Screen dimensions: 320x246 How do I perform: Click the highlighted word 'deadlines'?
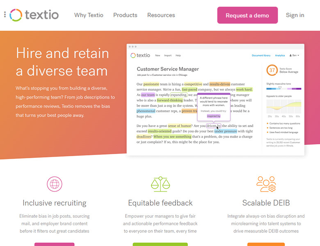[x=144, y=137]
